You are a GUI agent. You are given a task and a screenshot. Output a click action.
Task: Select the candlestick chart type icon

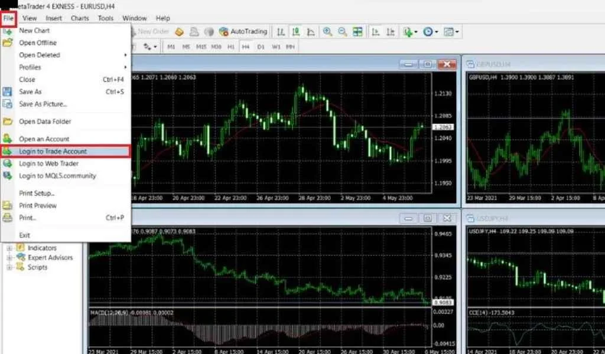click(x=296, y=31)
